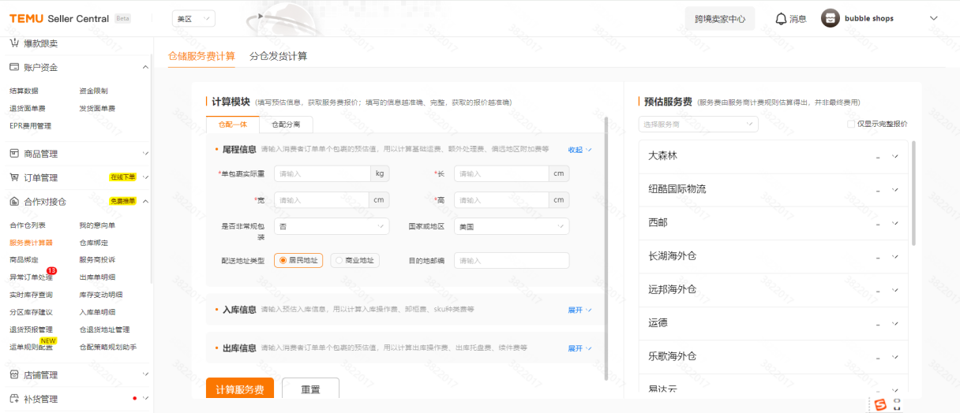This screenshot has width=960, height=413.
Task: Click the 店铺管理 shop icon
Action: click(x=14, y=375)
